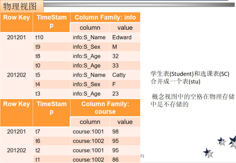Click the slide page number 71
Image resolution: width=236 pixels, height=163 pixels.
[142, 156]
